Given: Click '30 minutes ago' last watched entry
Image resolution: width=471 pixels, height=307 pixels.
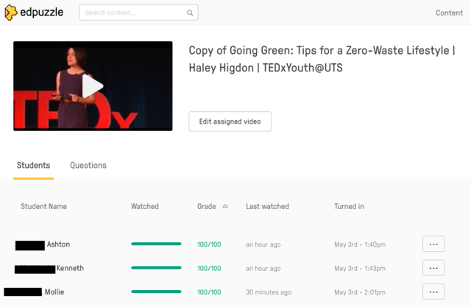Looking at the screenshot, I should pyautogui.click(x=269, y=292).
